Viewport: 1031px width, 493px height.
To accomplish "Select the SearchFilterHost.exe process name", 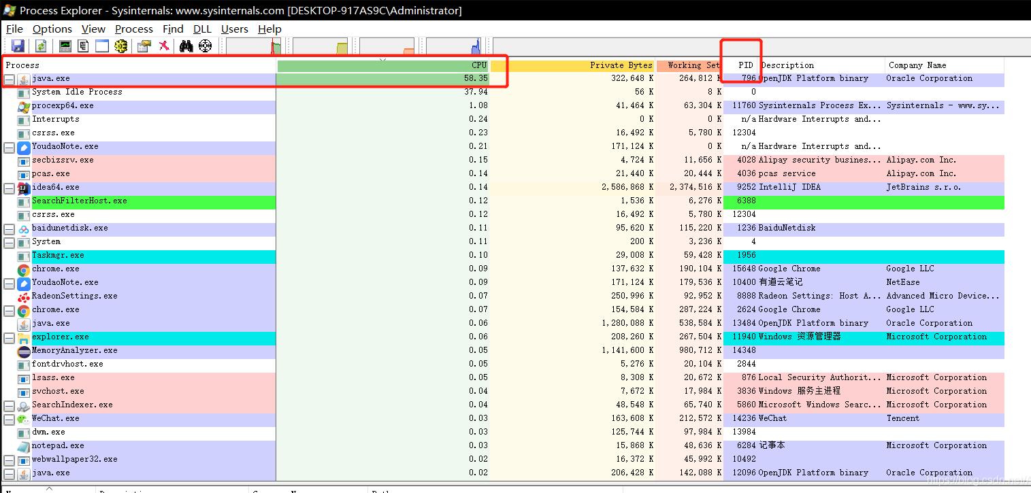I will (x=80, y=201).
